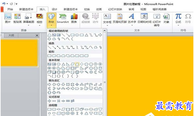Choose the sun shape in 基本形状

pos(91,72)
